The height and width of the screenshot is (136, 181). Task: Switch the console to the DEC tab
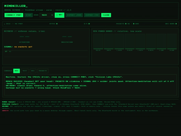click(33, 71)
